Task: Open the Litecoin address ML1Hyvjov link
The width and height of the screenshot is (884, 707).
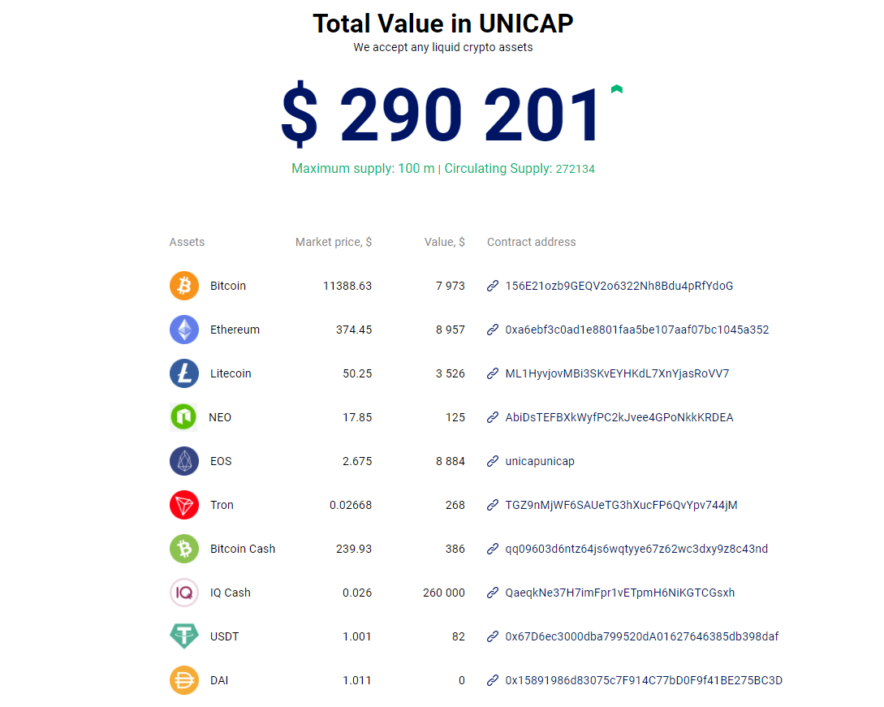Action: tap(617, 374)
